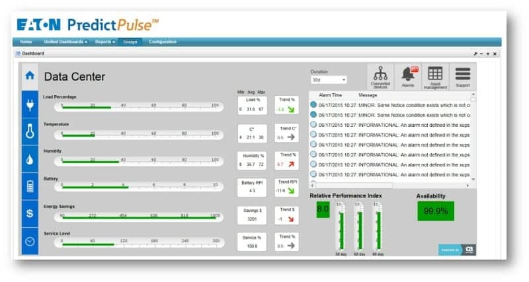Click the alarm list scroll-down arrow

point(473,179)
